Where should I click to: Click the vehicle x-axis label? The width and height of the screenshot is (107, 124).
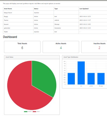91,86
